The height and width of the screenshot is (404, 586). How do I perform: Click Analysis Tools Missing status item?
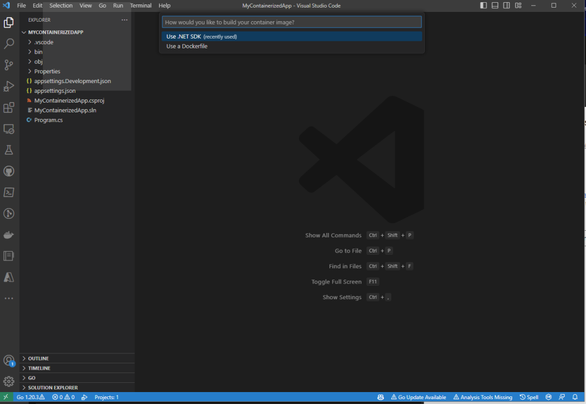click(x=483, y=397)
